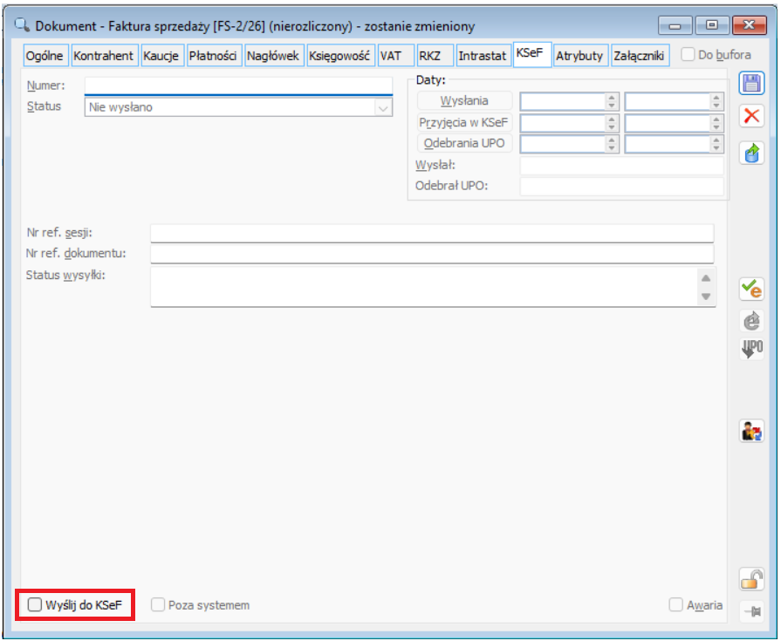Click the red X cancel icon
Image resolution: width=781 pixels, height=641 pixels.
click(750, 116)
